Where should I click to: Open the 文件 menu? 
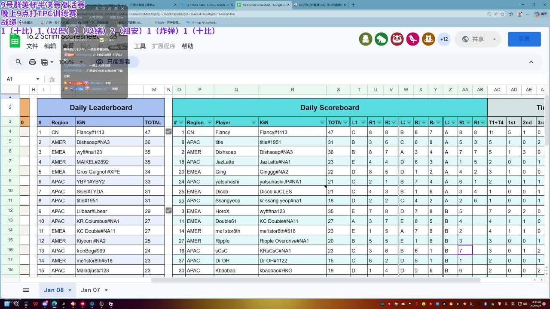click(x=32, y=46)
